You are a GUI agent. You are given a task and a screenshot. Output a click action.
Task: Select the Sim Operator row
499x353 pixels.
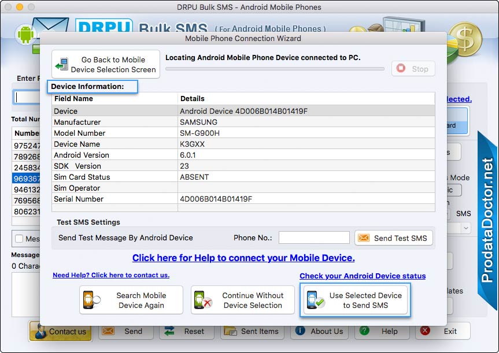[x=243, y=188]
